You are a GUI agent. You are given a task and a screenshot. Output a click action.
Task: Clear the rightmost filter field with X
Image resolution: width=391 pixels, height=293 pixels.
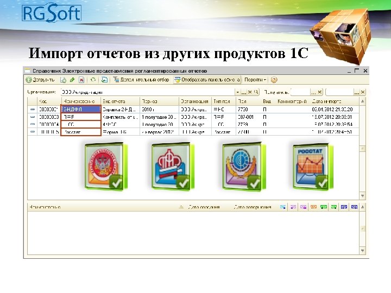[363, 92]
